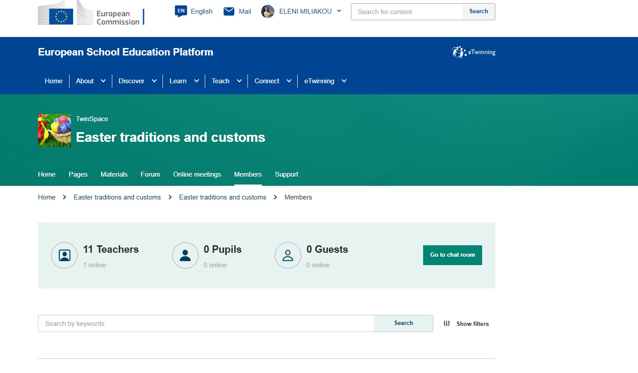Click the Guests outline person icon
The width and height of the screenshot is (638, 373).
tap(288, 255)
